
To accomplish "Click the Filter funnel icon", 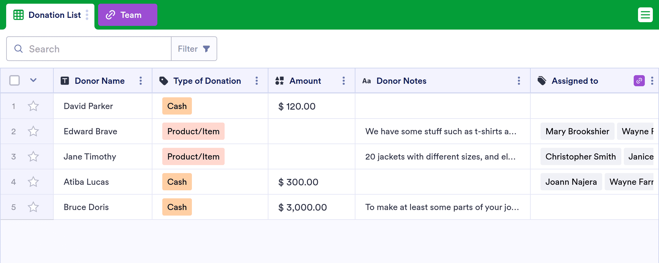I will (206, 49).
